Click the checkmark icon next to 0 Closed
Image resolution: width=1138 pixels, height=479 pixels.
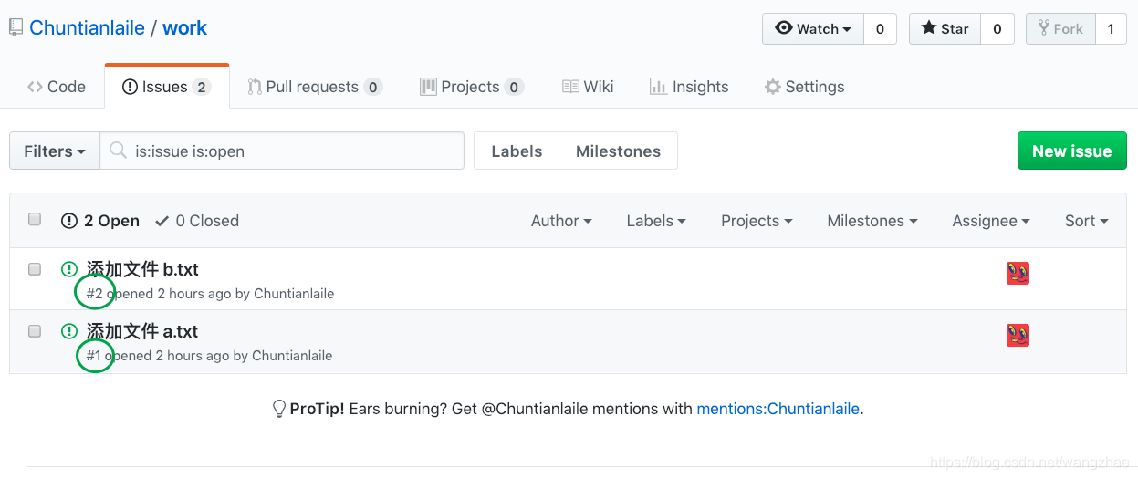(x=162, y=221)
